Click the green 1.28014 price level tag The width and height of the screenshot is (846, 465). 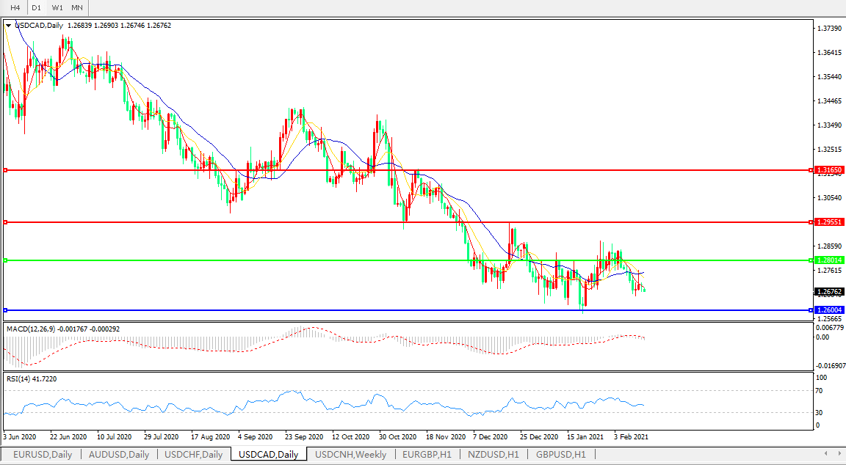tap(829, 260)
